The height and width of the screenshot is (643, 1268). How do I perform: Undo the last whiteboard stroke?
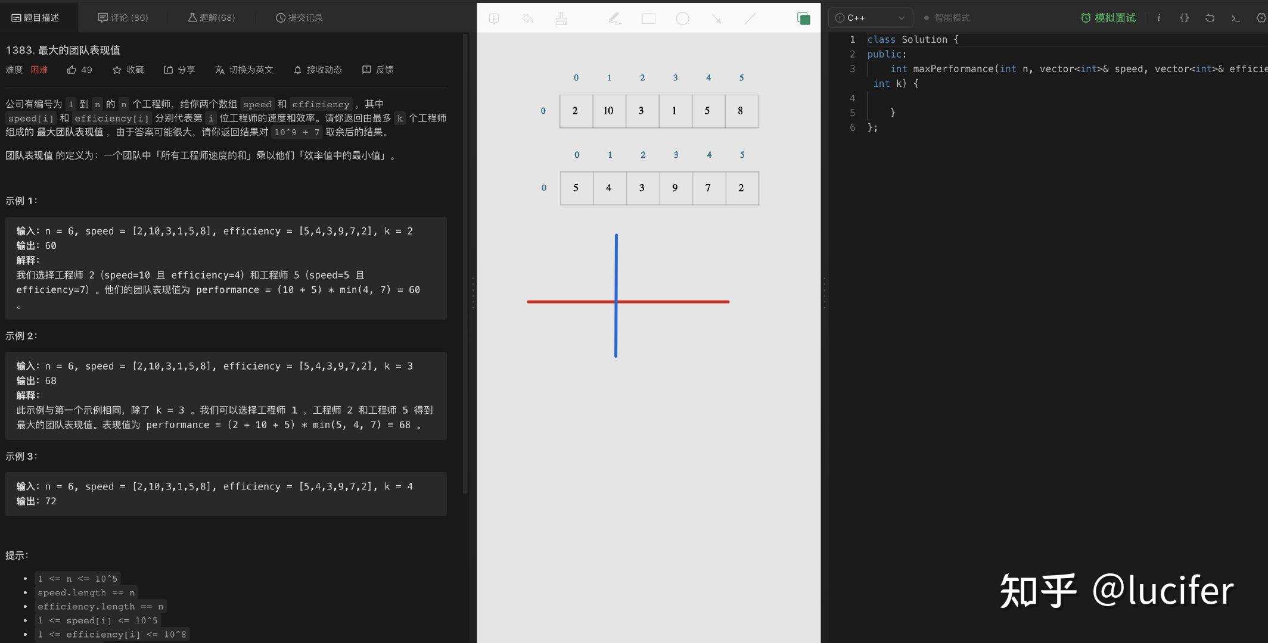pos(528,19)
